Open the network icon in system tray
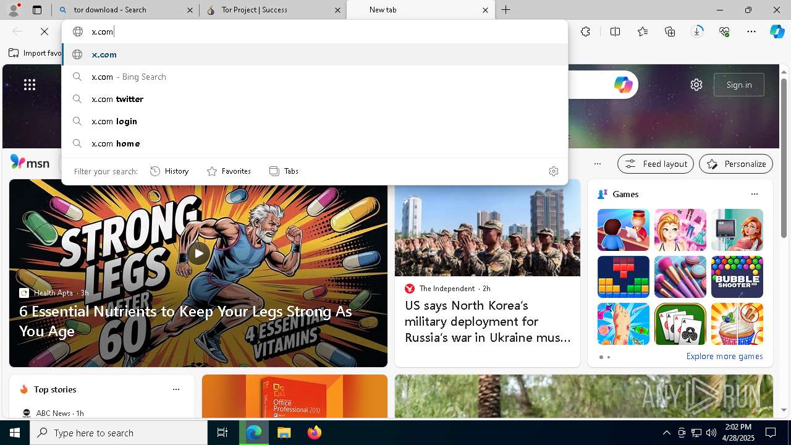 pos(696,433)
